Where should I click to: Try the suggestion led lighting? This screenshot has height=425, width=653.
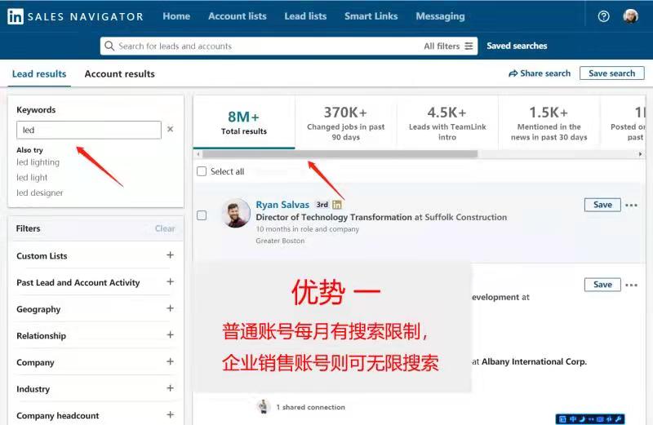[x=38, y=162]
